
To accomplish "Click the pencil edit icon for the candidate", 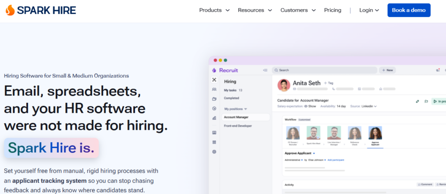I will click(417, 101).
